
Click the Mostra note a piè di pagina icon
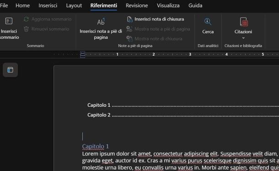tap(129, 29)
